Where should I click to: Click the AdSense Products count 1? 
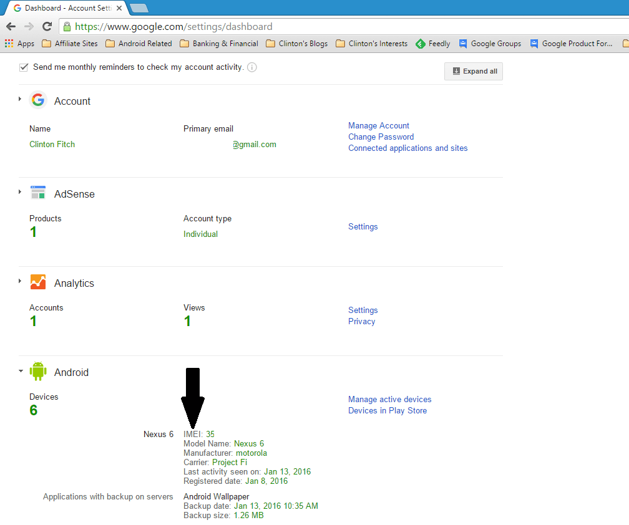33,232
